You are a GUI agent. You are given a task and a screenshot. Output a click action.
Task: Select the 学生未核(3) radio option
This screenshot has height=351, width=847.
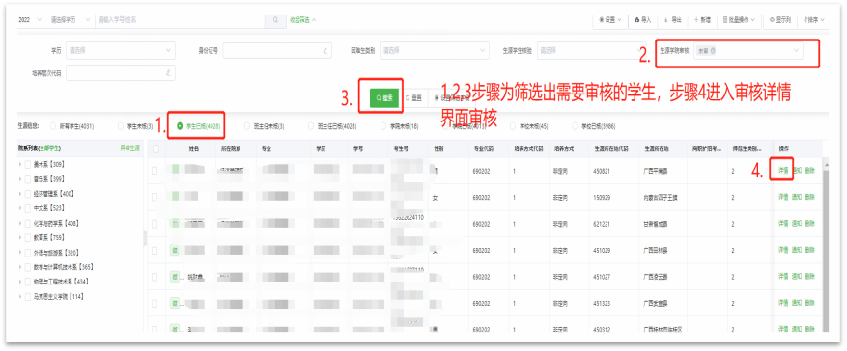121,127
